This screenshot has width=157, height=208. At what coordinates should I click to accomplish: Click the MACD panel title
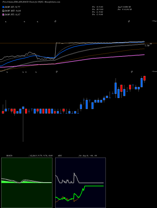[9, 156]
